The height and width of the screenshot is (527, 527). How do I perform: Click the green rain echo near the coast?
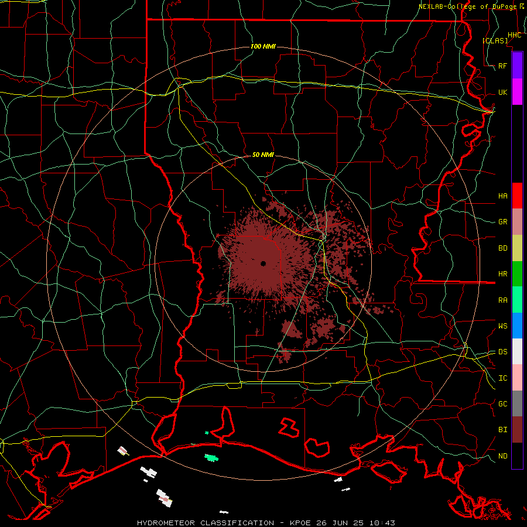[211, 457]
